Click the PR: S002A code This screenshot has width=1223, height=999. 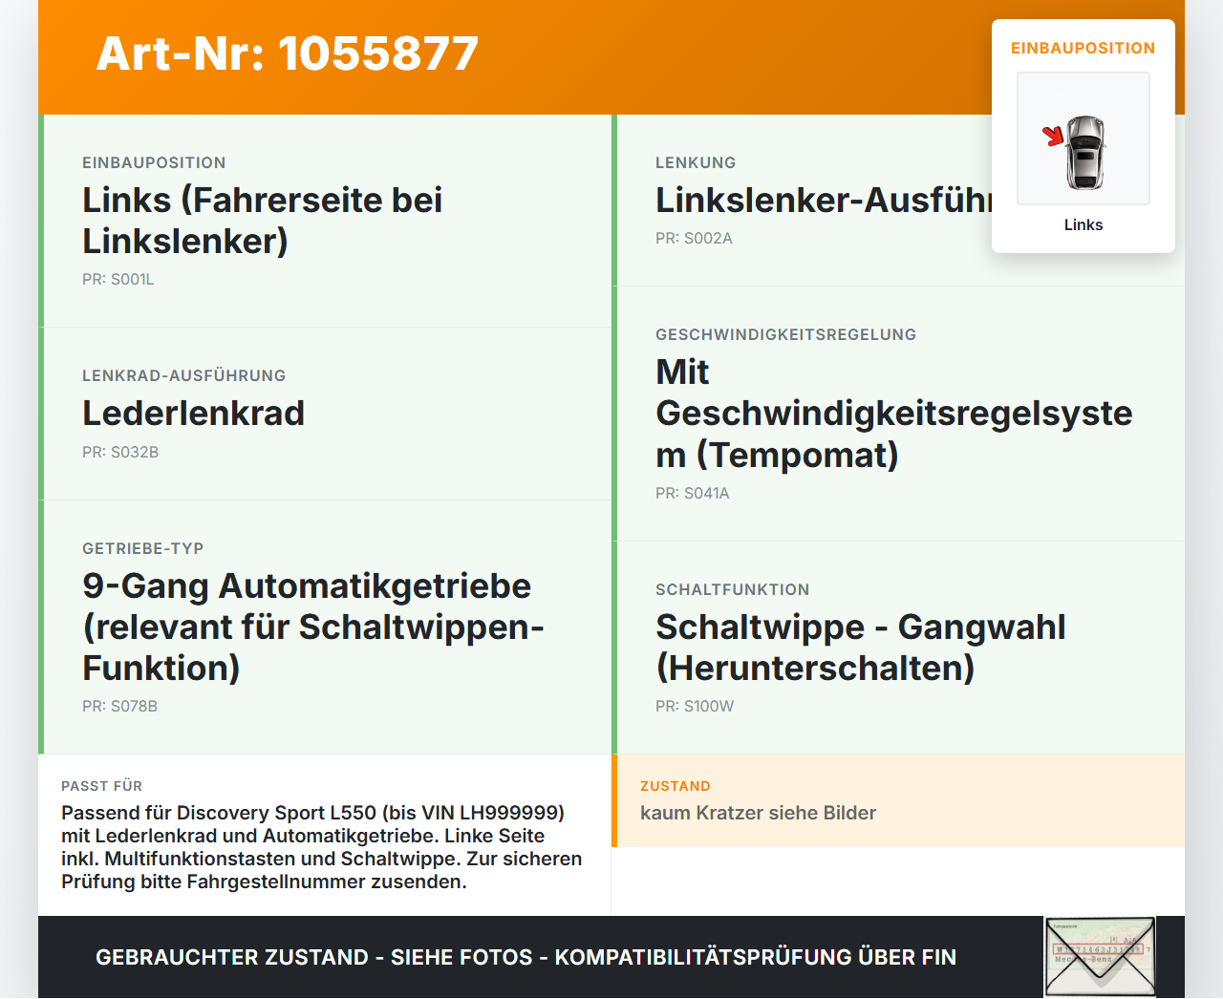(x=694, y=238)
